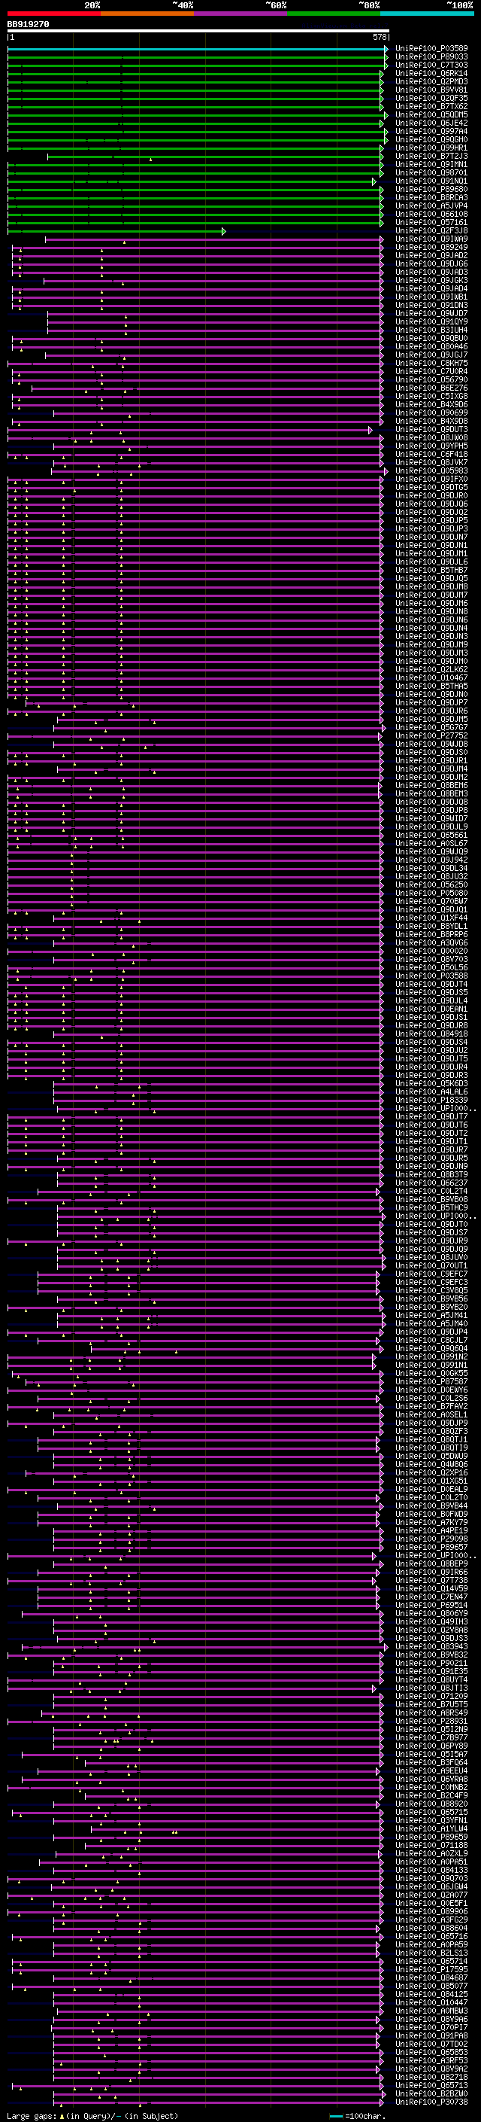Select hit label UniRef100_A9EEU4
This screenshot has height=2122, width=481.
point(431,1770)
